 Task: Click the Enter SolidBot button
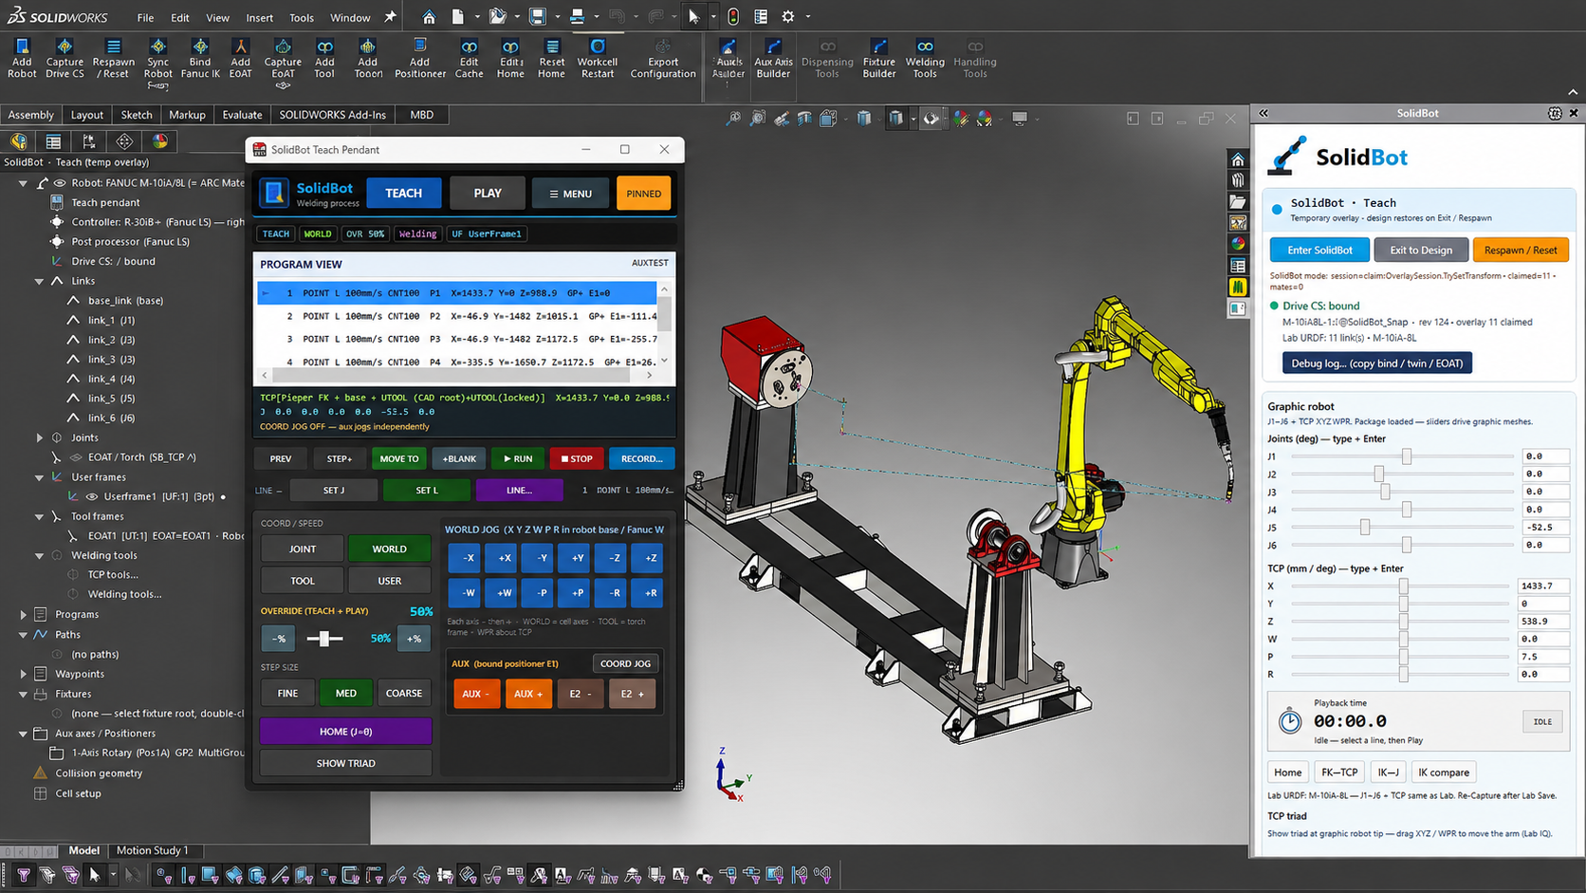point(1319,250)
